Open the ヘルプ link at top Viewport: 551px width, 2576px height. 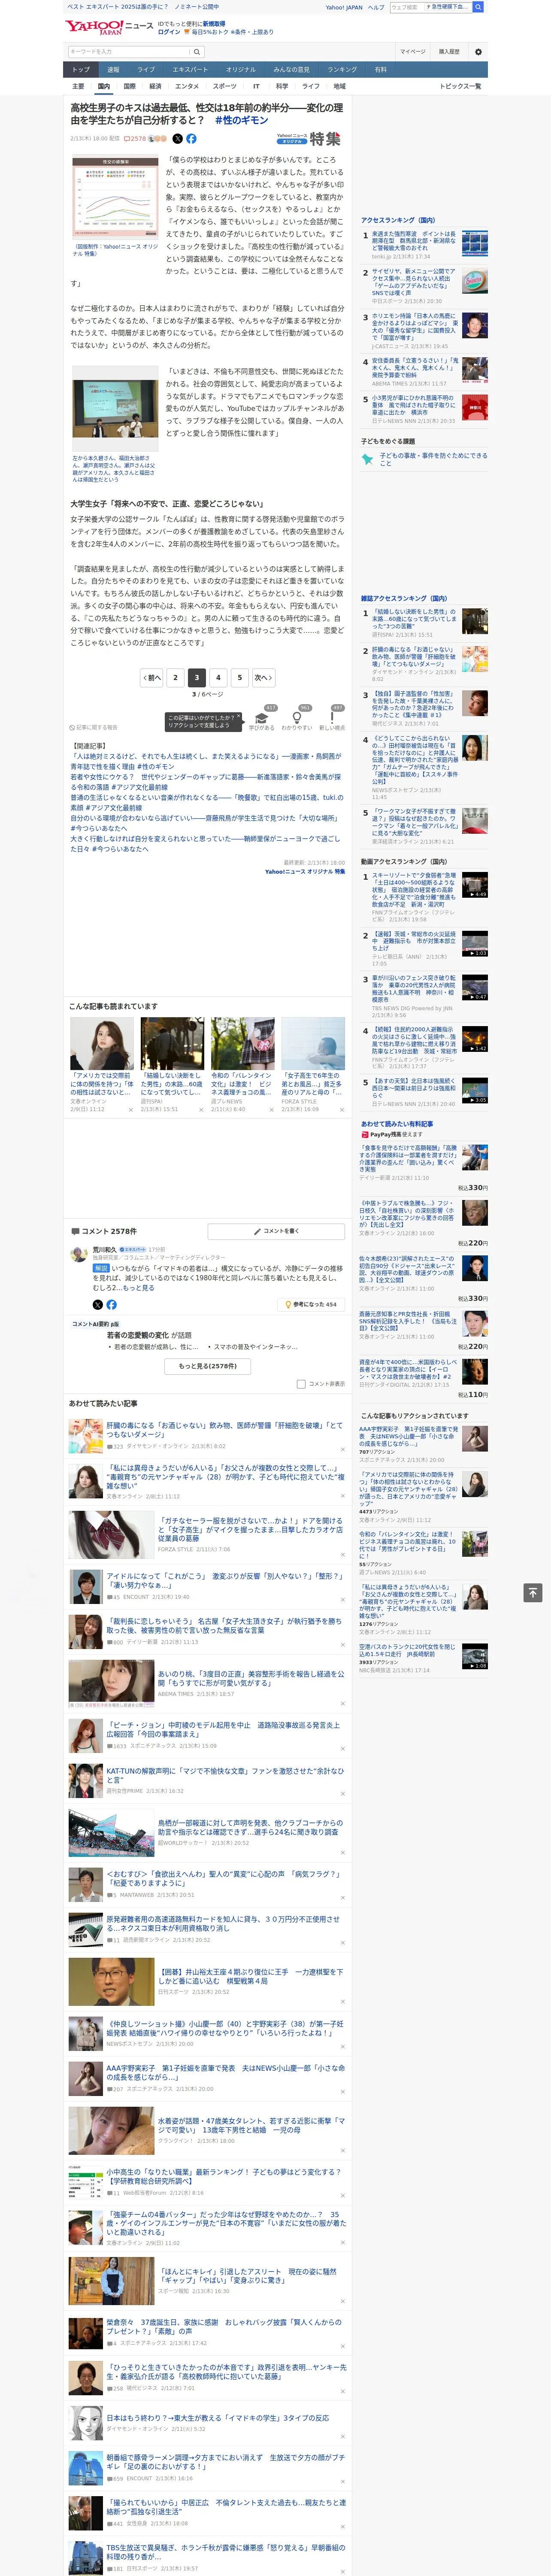pyautogui.click(x=376, y=7)
